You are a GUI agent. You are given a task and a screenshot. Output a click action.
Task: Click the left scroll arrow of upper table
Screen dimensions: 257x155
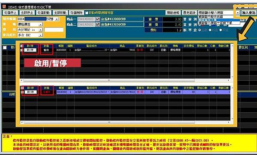click(21, 80)
